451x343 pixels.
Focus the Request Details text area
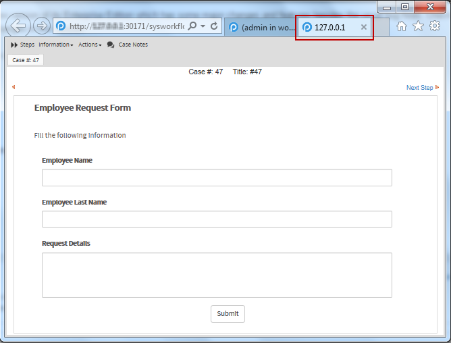(x=217, y=275)
